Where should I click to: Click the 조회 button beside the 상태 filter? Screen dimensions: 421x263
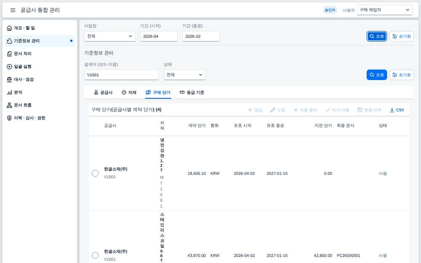(377, 75)
